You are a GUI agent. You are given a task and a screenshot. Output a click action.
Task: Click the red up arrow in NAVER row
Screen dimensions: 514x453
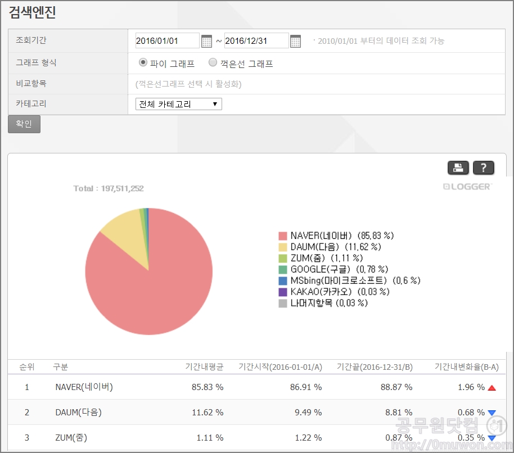coord(492,388)
